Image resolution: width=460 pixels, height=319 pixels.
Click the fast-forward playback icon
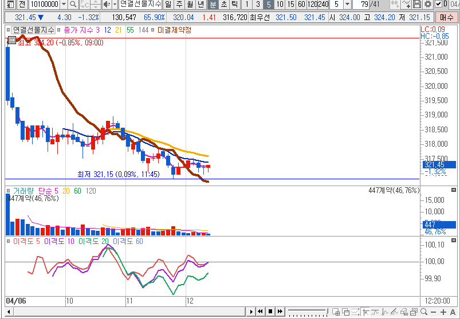click(x=280, y=312)
